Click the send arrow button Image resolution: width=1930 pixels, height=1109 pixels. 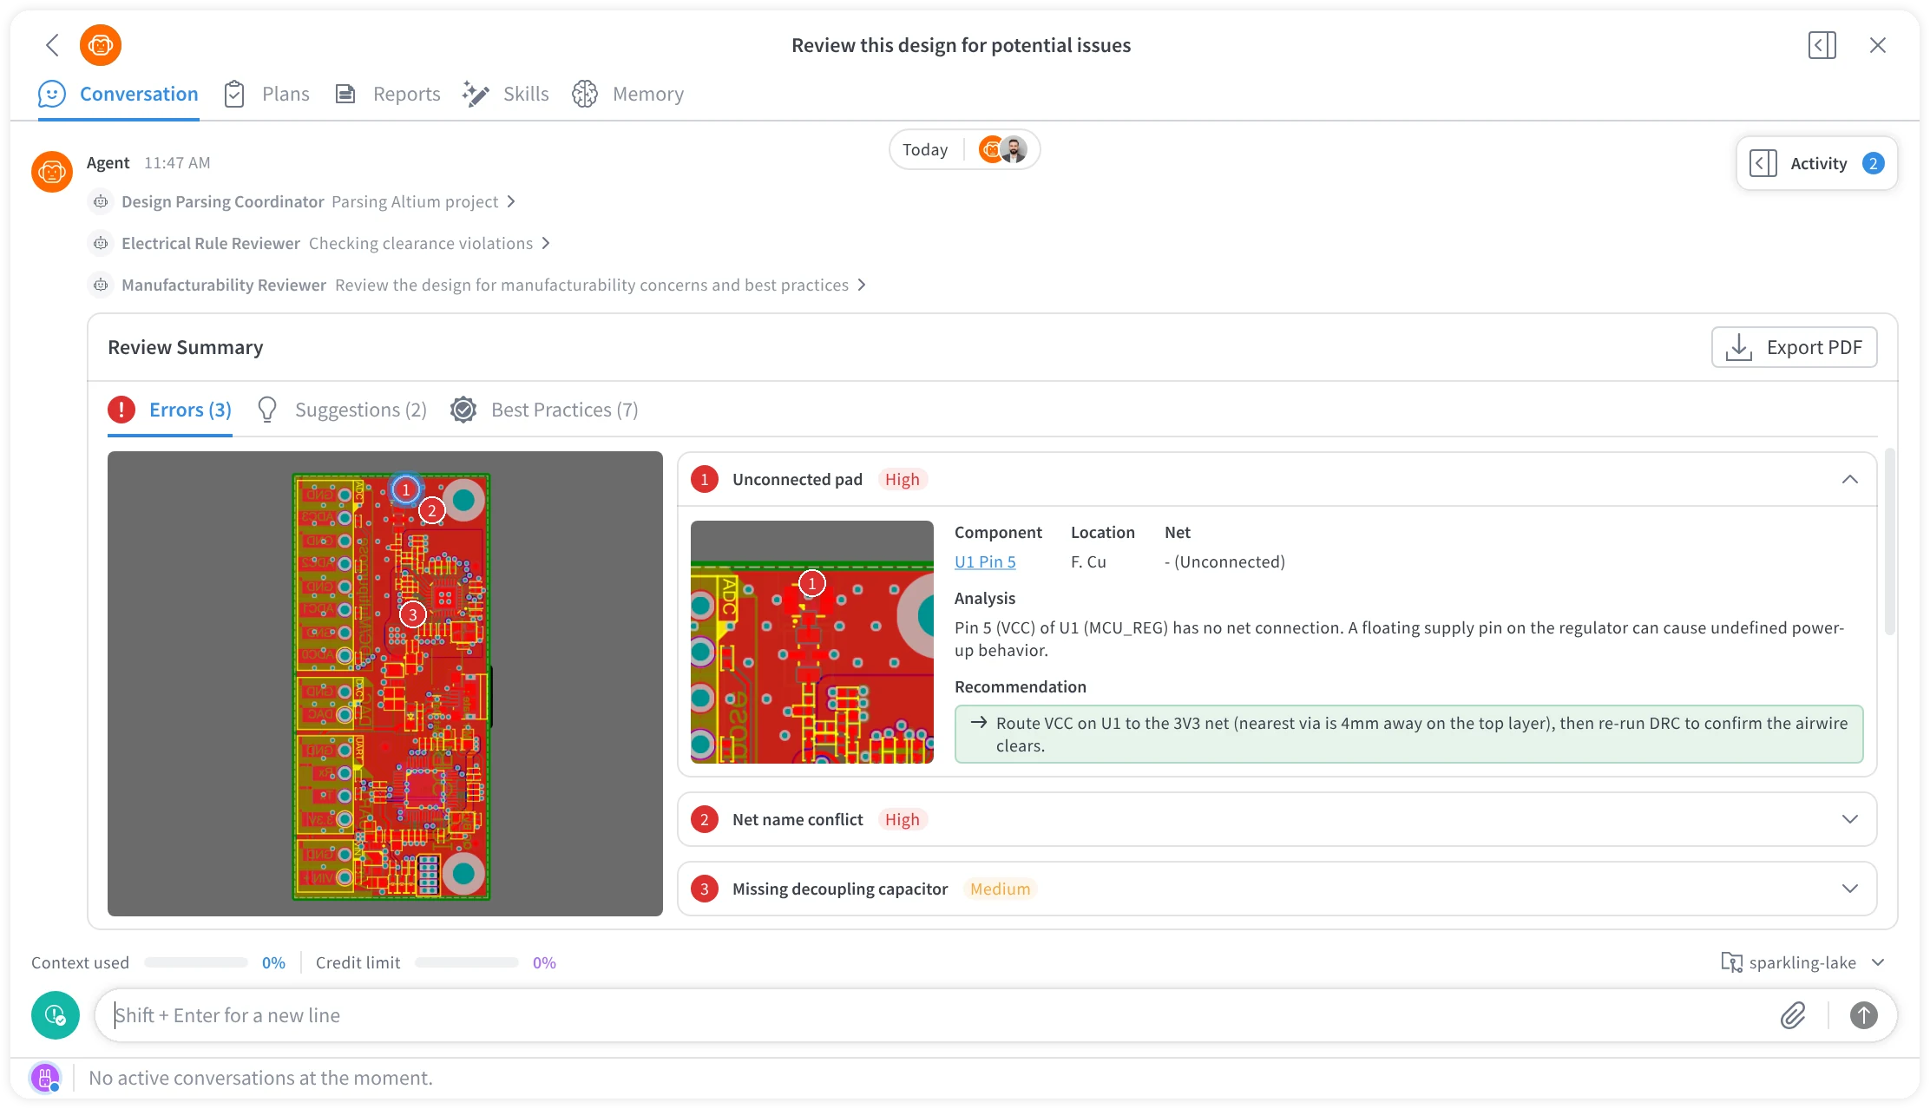[1863, 1015]
